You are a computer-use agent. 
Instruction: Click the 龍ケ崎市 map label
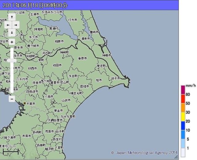point(33,46)
